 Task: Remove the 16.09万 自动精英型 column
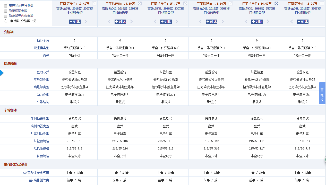coord(276,3)
